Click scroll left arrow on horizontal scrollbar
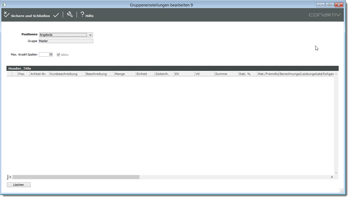The height and width of the screenshot is (199, 350). click(10, 177)
